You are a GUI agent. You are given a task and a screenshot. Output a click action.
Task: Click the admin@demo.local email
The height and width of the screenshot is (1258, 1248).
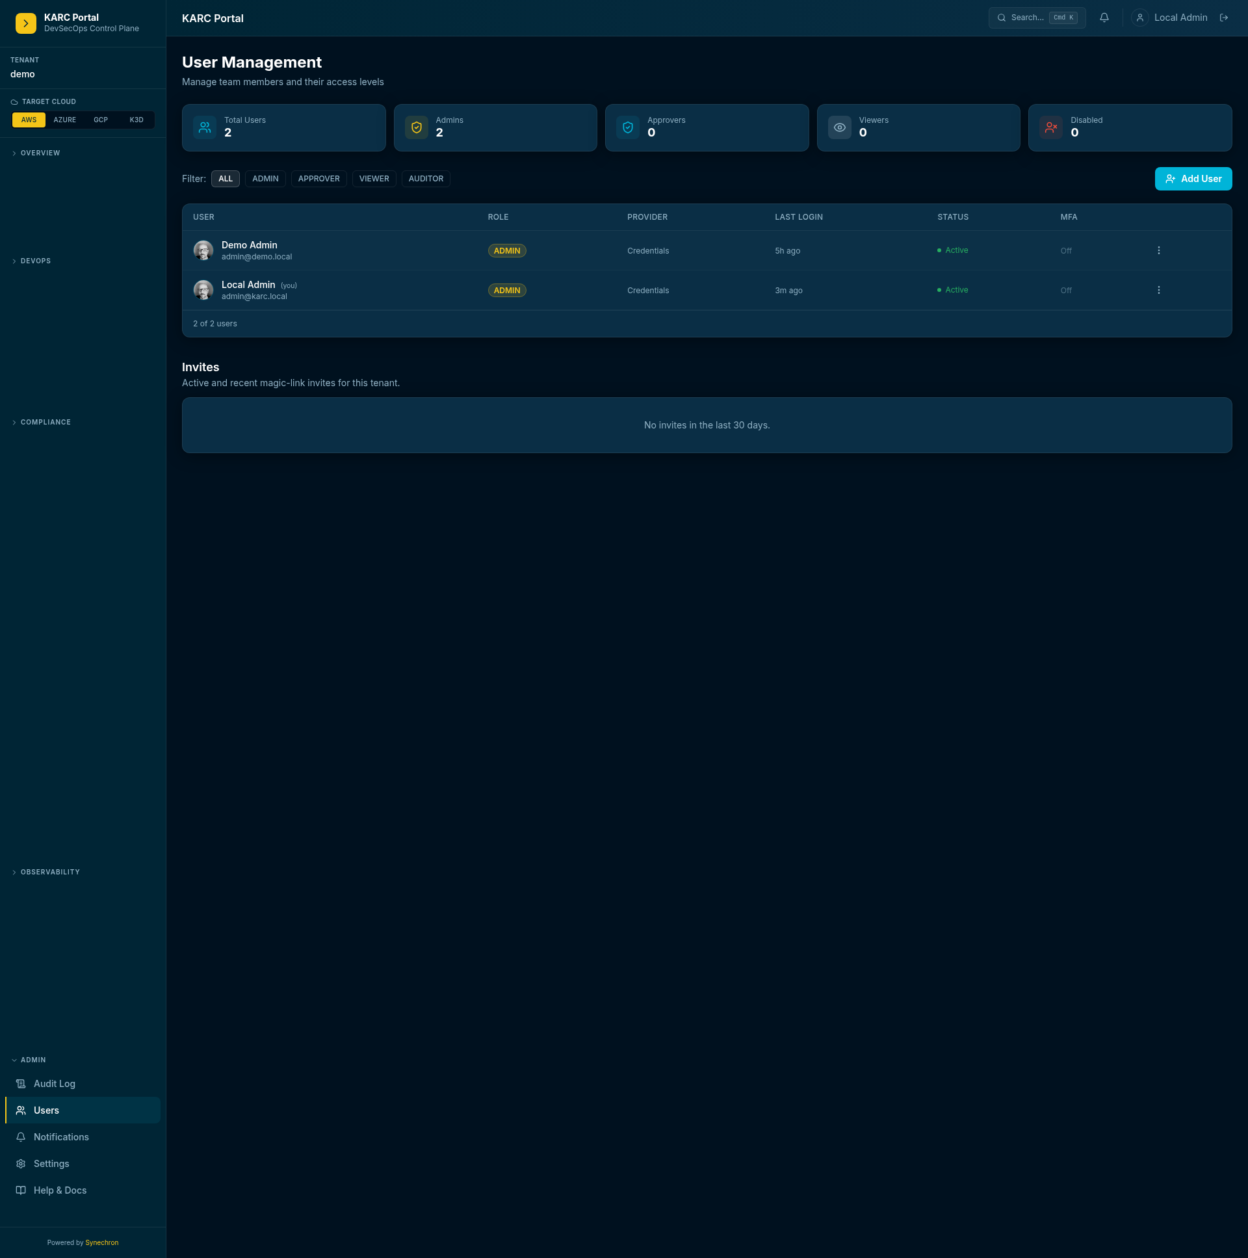pos(257,257)
